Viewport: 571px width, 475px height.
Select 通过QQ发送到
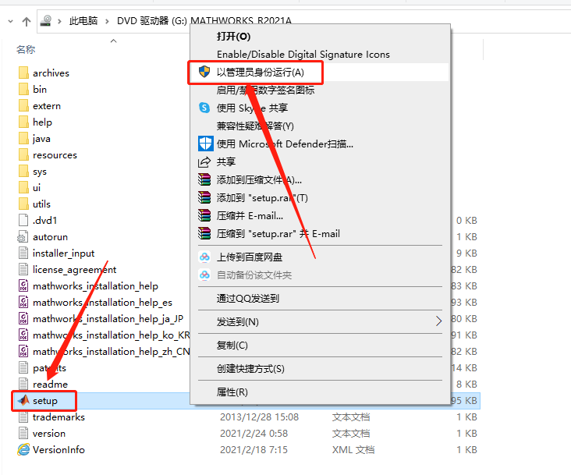click(x=247, y=299)
